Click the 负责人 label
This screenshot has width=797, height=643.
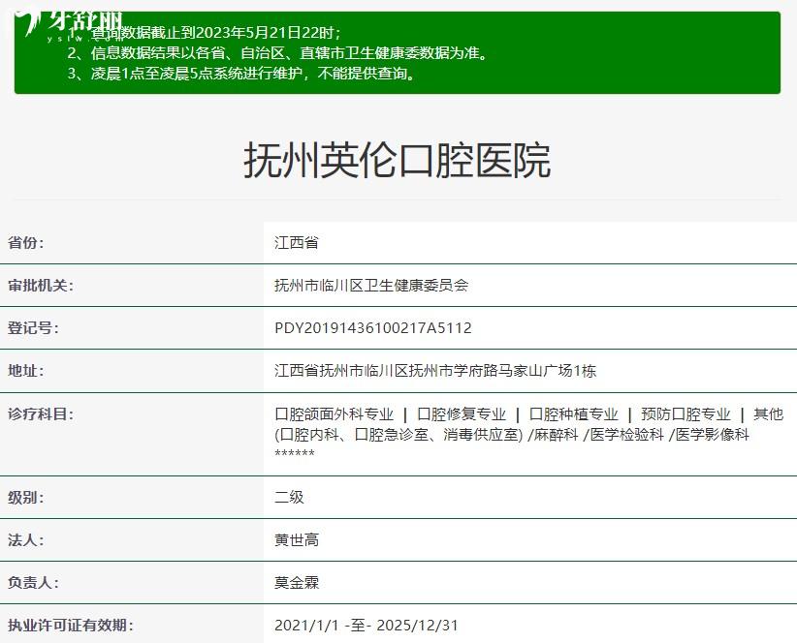(x=33, y=583)
